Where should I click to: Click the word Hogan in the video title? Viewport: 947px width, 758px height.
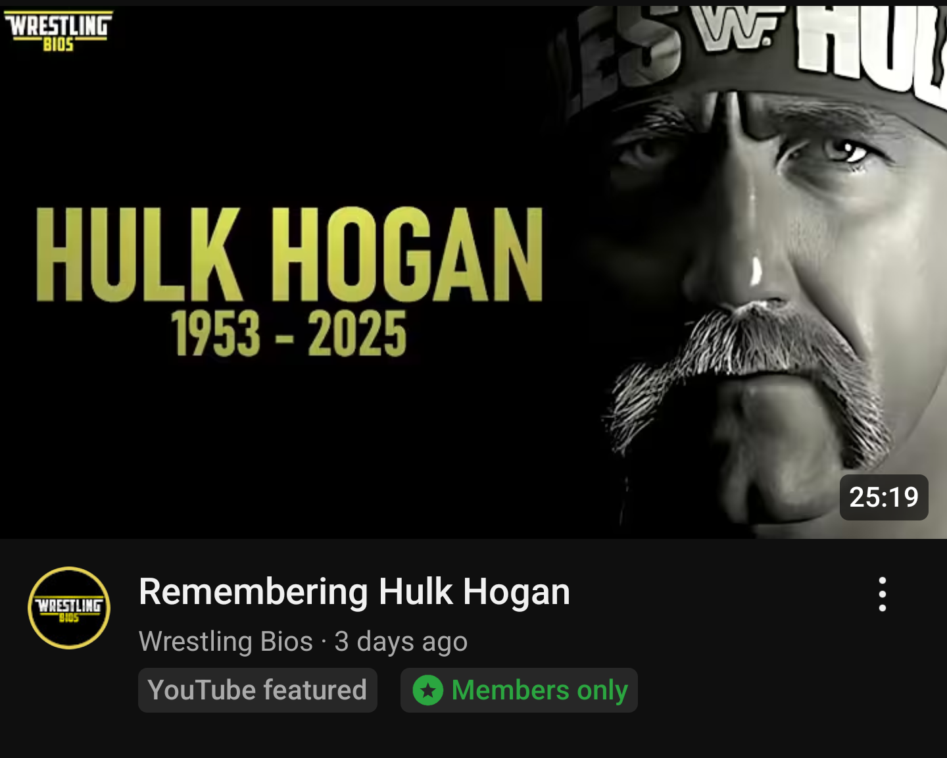coord(516,592)
